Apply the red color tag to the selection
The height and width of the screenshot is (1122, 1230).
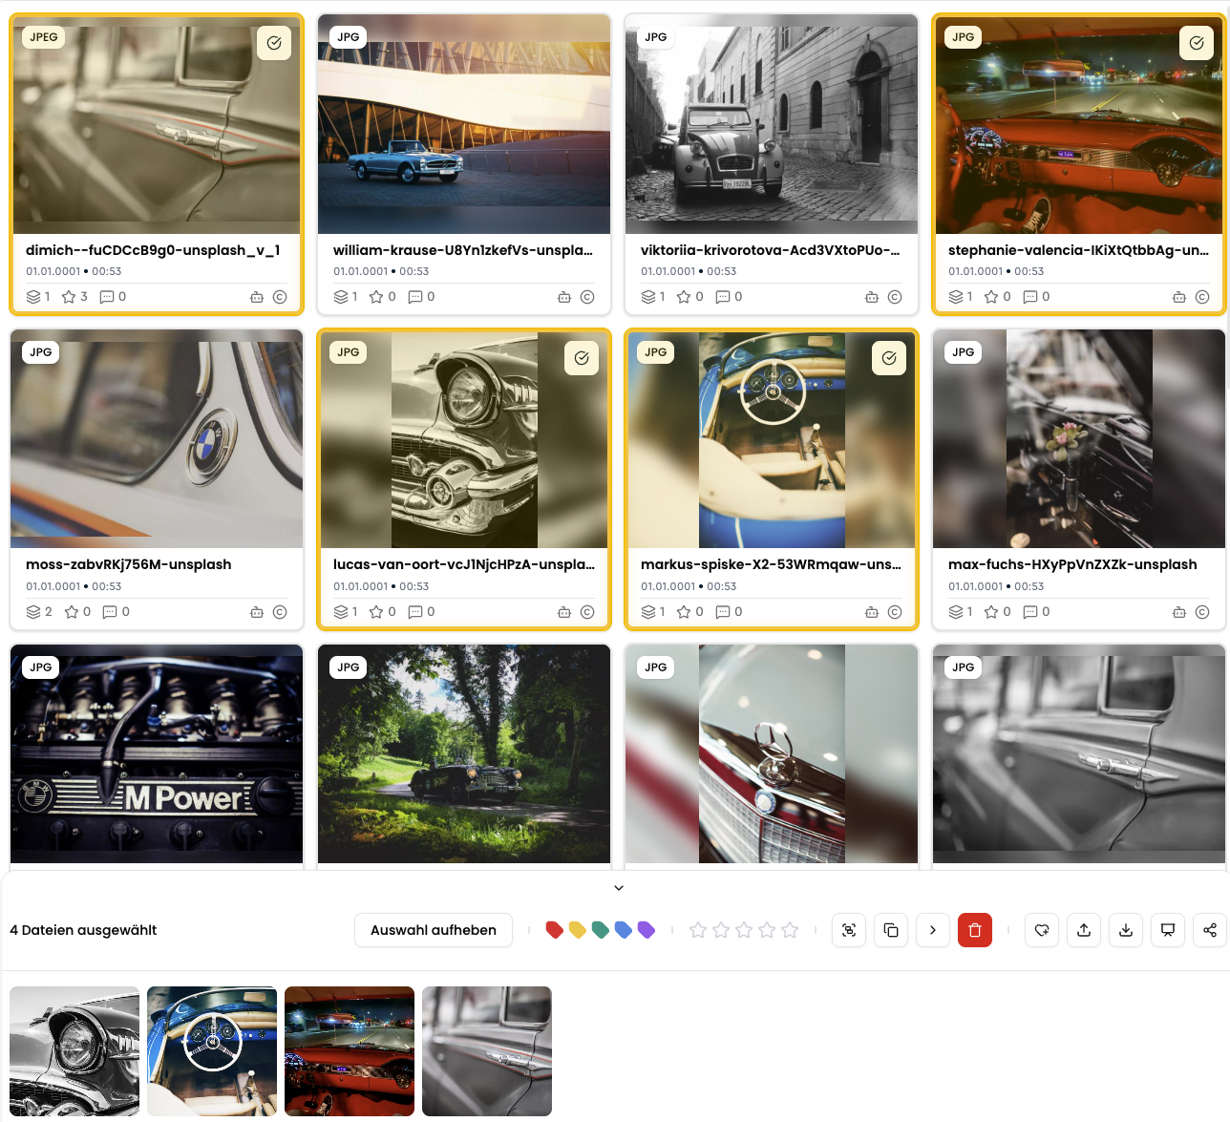(x=554, y=930)
